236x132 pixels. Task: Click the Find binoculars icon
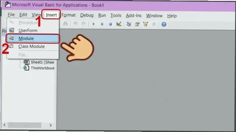(65, 24)
